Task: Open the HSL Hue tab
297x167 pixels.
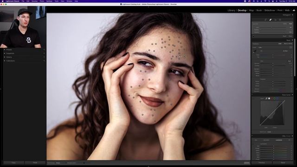Action: click(256, 140)
